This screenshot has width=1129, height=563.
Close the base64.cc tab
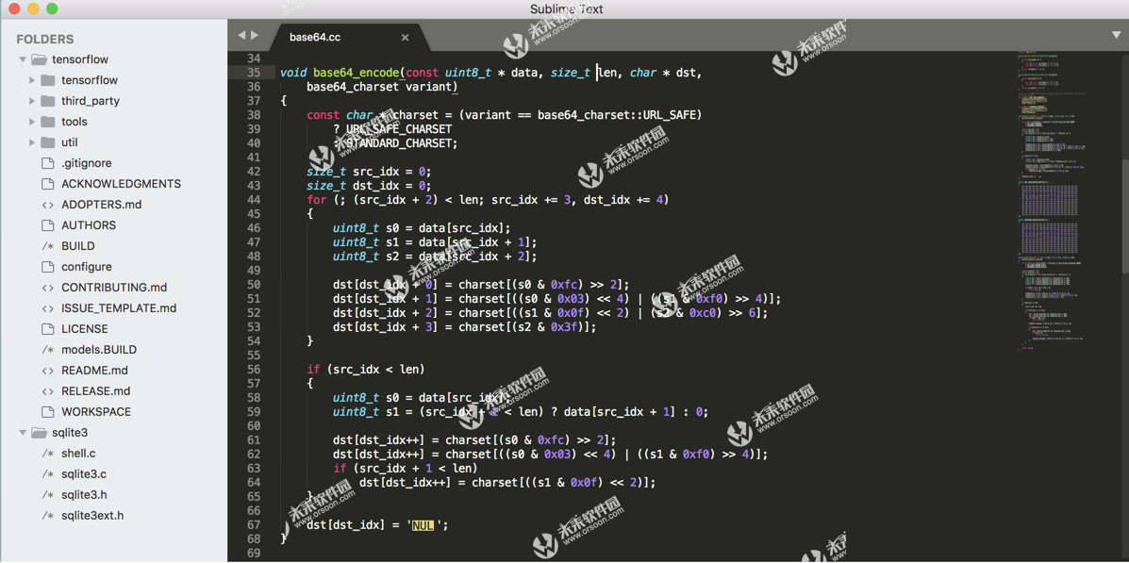pyautogui.click(x=405, y=37)
